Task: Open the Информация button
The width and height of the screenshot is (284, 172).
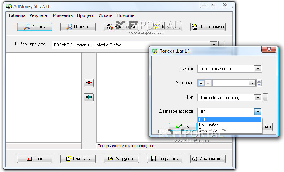Action: pyautogui.click(x=208, y=159)
